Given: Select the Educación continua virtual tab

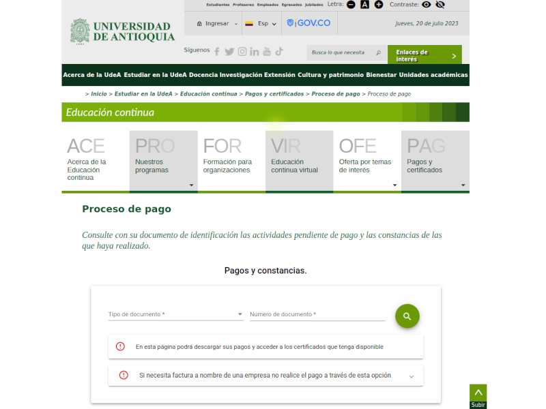Looking at the screenshot, I should click(x=299, y=161).
